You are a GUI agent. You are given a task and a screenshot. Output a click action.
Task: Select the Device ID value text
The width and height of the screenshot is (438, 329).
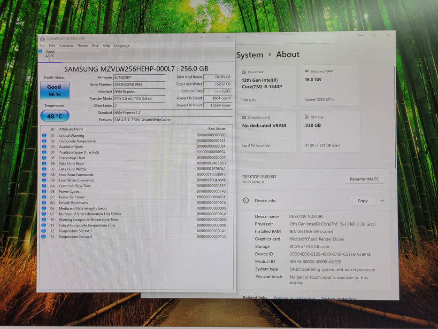pyautogui.click(x=330, y=254)
